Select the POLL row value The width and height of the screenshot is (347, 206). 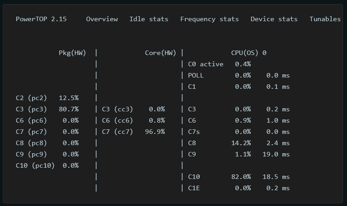[x=239, y=76]
